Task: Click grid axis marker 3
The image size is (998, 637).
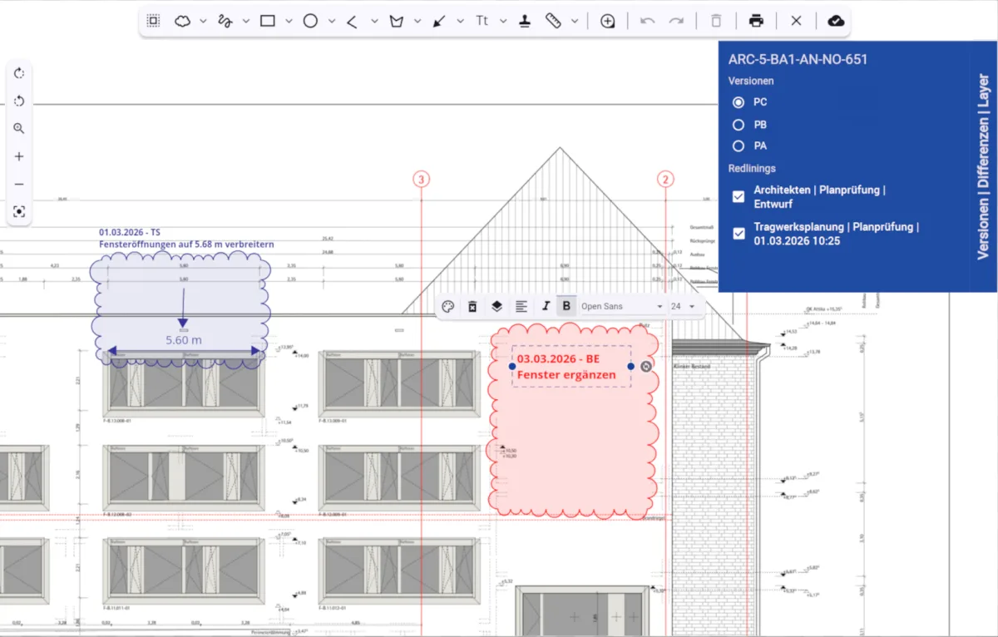Action: [422, 179]
